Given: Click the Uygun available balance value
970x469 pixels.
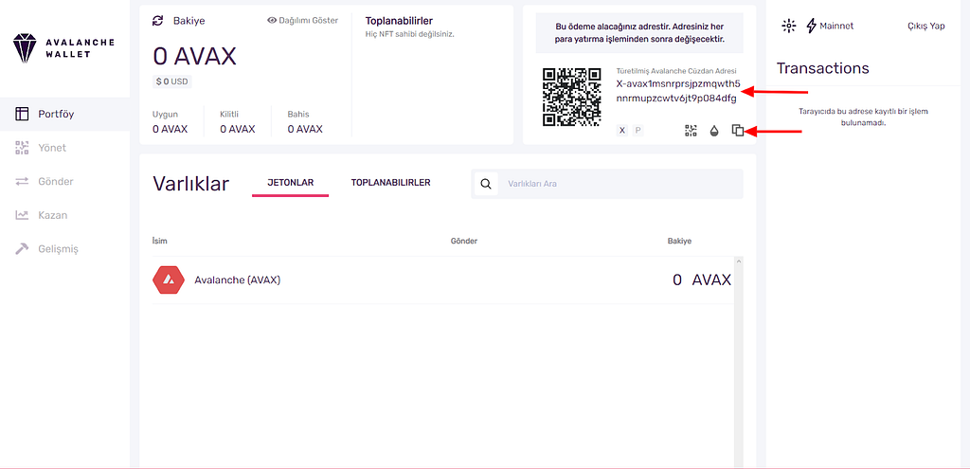Looking at the screenshot, I should tap(171, 129).
